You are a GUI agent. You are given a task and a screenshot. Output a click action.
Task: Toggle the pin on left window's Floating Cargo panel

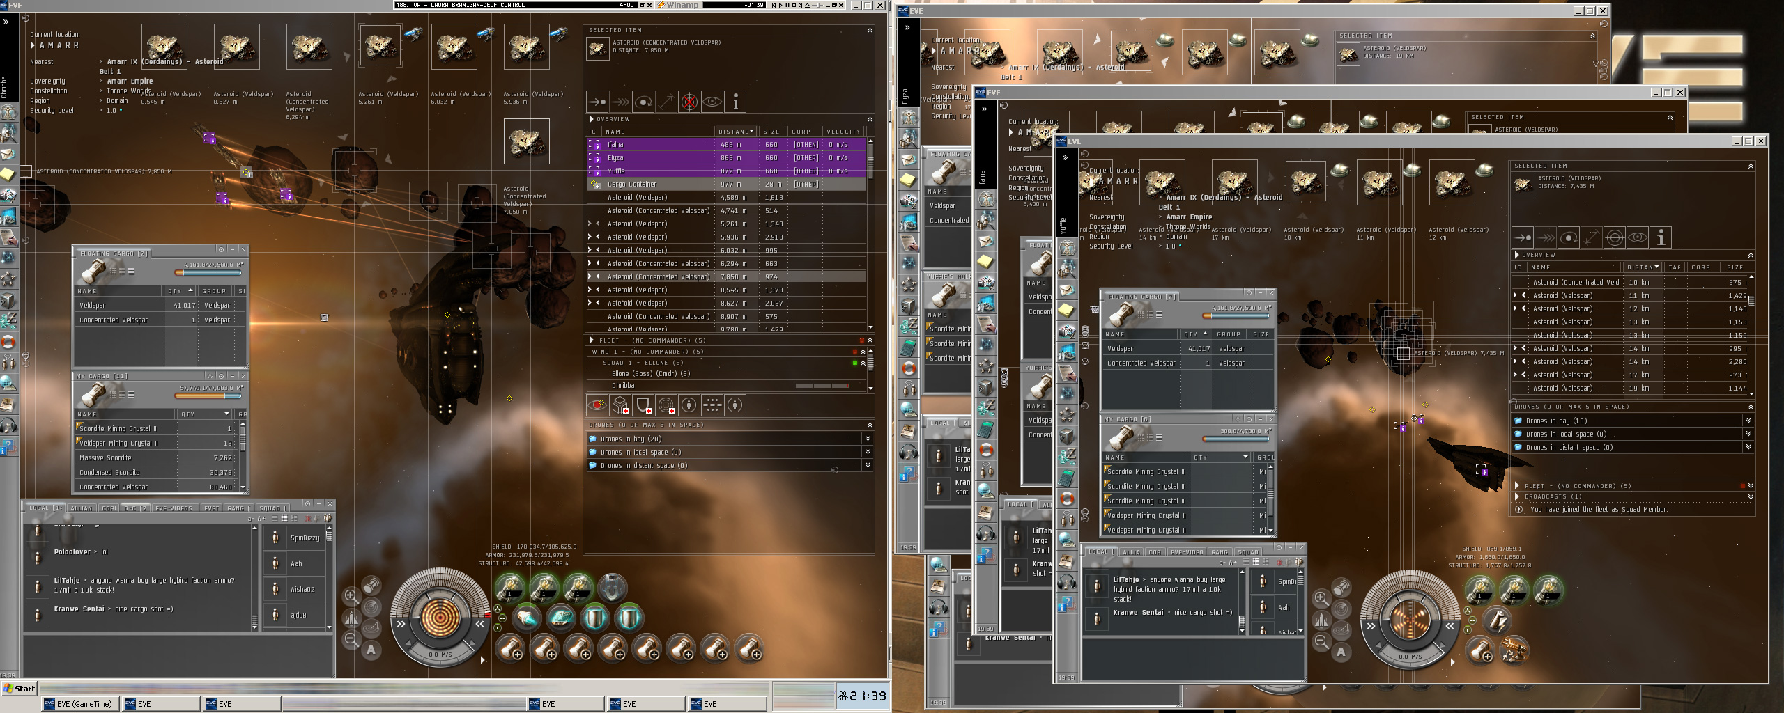tap(221, 249)
